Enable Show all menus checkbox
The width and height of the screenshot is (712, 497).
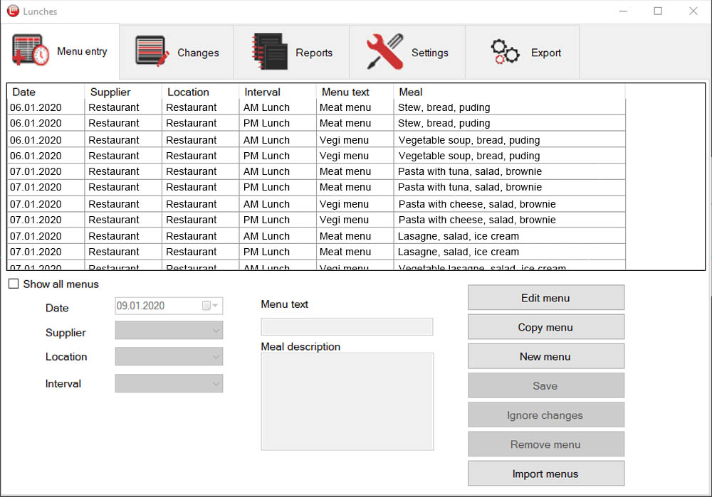pos(14,284)
